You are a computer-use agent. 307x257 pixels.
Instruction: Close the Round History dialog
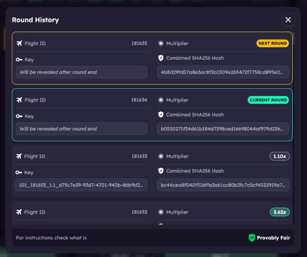click(288, 20)
